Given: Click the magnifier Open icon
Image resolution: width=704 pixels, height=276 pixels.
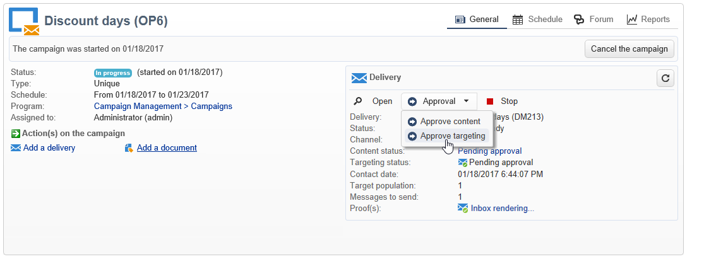Looking at the screenshot, I should pos(358,101).
